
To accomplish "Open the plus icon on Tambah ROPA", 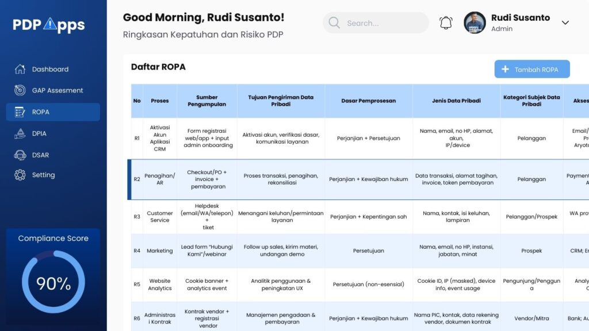I will (506, 69).
